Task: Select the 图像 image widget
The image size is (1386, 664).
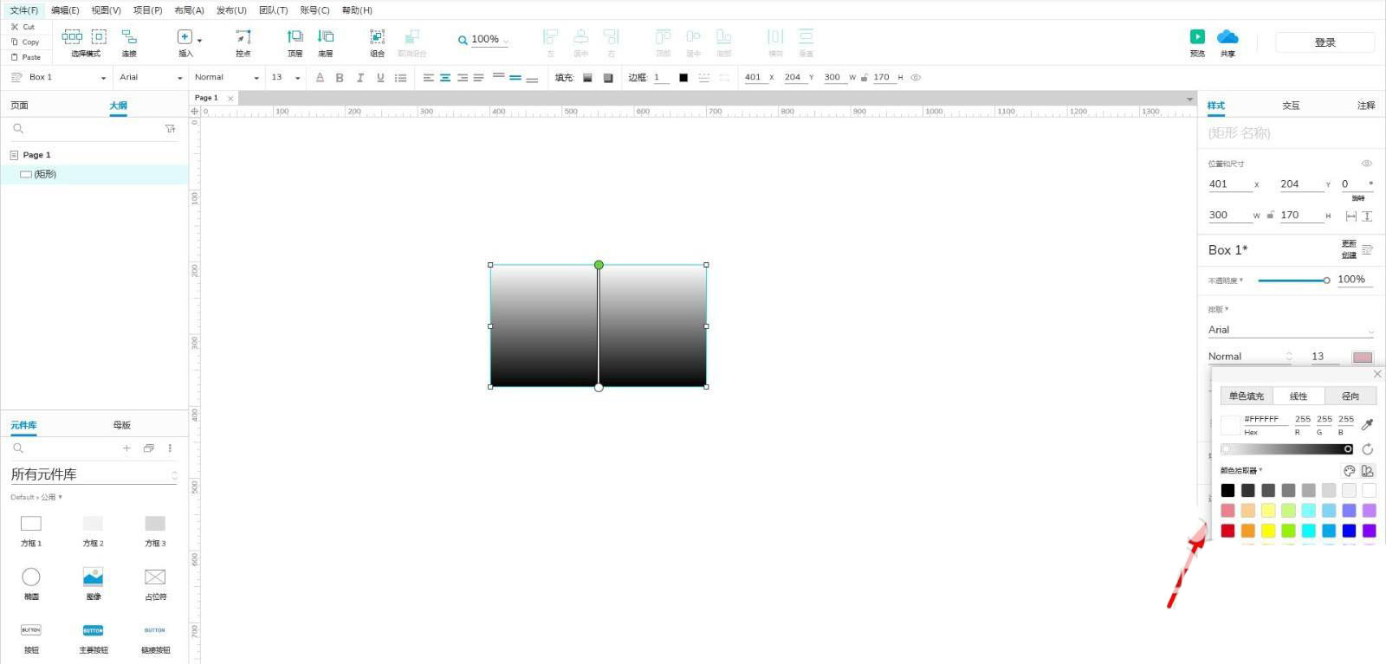Action: (x=93, y=583)
